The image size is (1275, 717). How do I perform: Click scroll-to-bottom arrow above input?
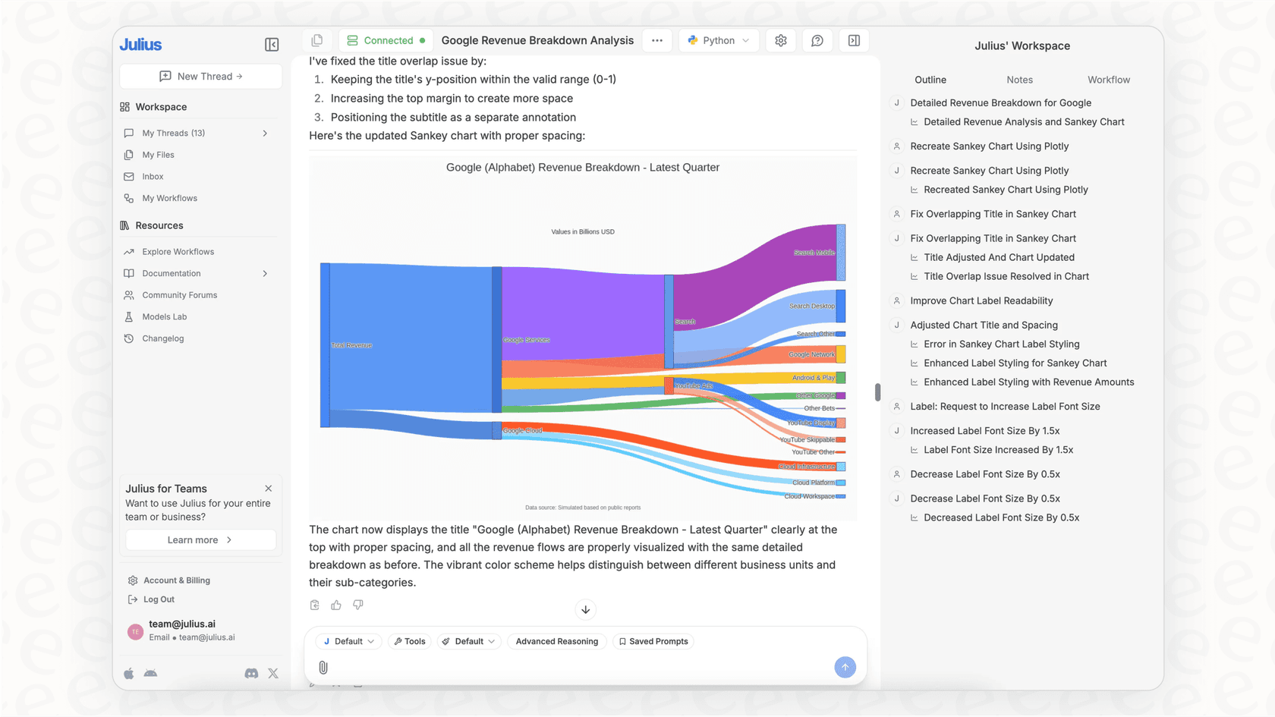click(585, 609)
